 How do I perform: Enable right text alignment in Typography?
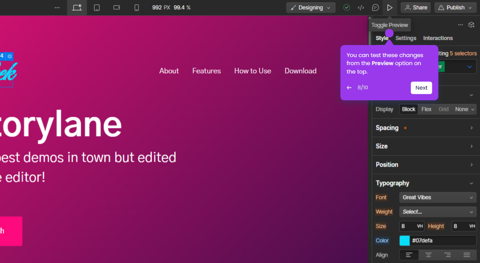(x=447, y=255)
